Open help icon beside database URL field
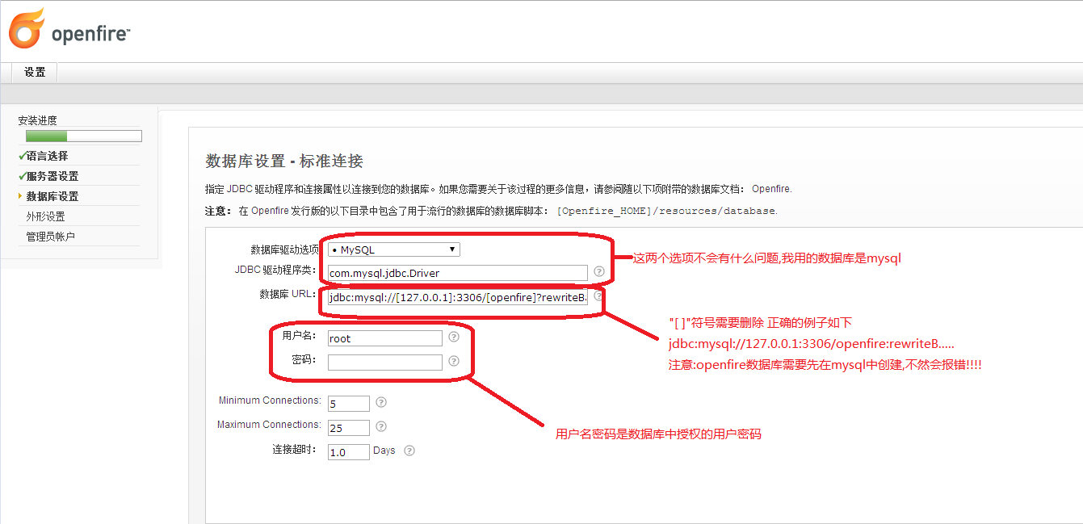1083x524 pixels. click(598, 296)
